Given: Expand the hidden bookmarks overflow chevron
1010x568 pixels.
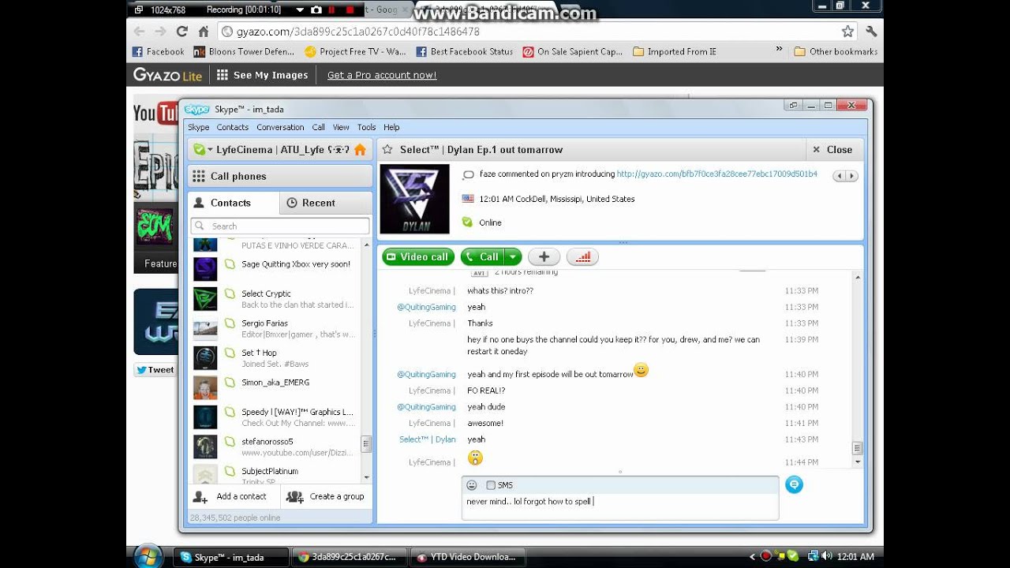Looking at the screenshot, I should point(779,50).
